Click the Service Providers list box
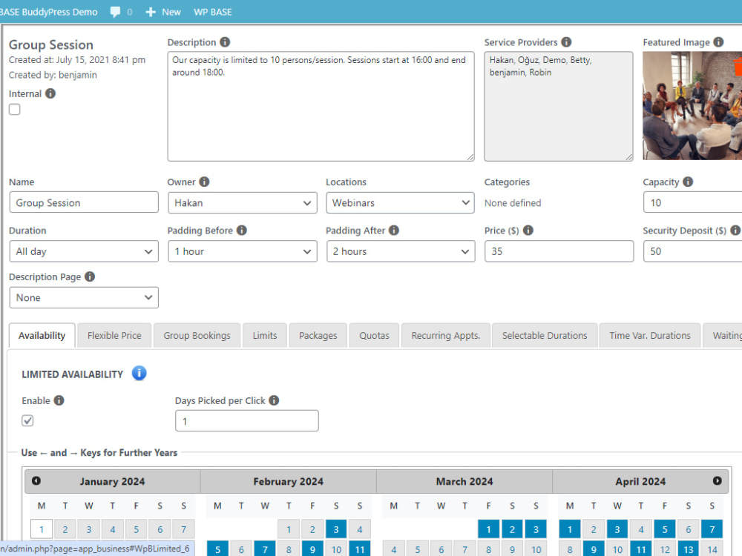Screen dimensions: 742x556 tap(559, 106)
